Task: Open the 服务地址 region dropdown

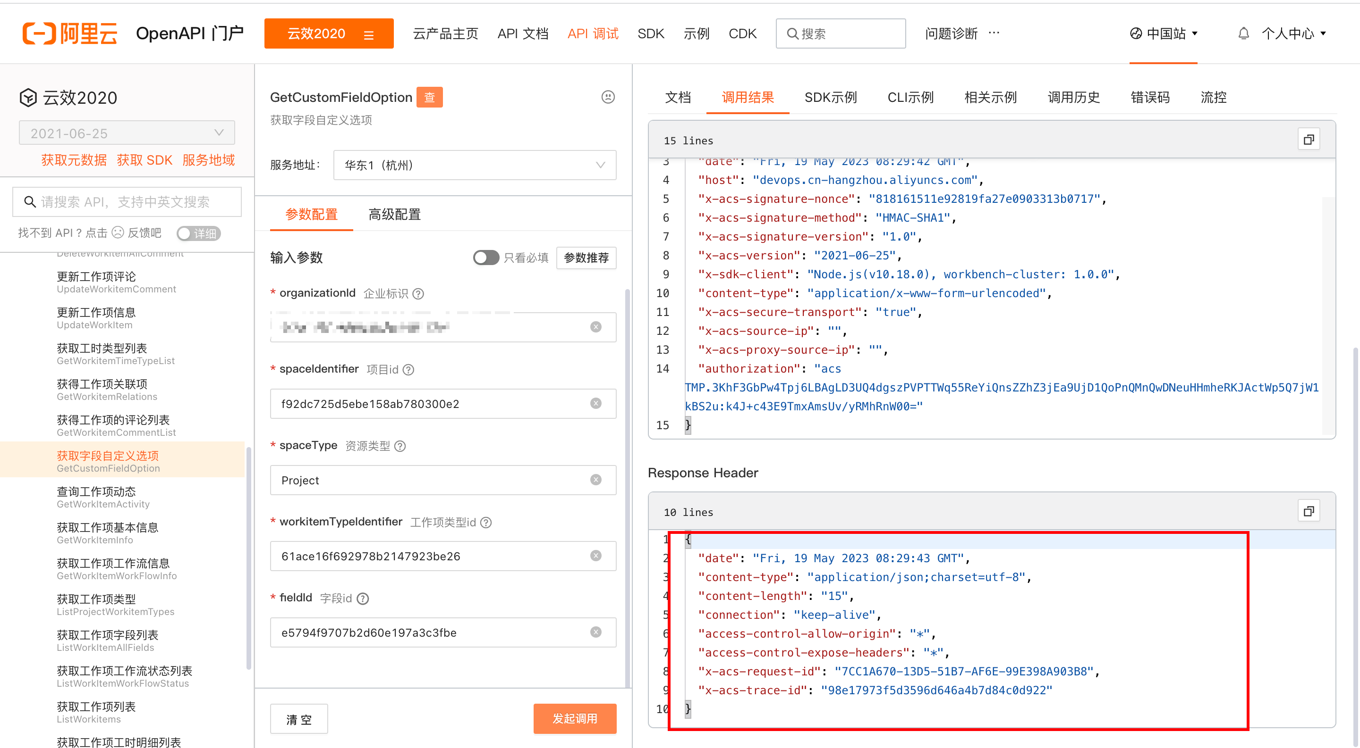Action: 474,165
